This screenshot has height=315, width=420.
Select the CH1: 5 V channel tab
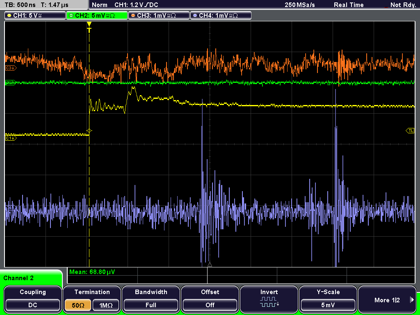pos(35,16)
